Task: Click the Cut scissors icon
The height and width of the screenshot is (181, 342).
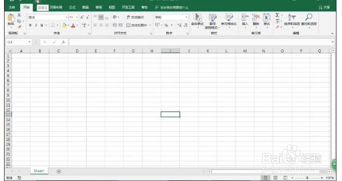Action: tap(19, 15)
